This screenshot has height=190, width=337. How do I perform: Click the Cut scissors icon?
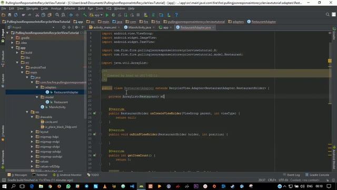pyautogui.click(x=37, y=15)
